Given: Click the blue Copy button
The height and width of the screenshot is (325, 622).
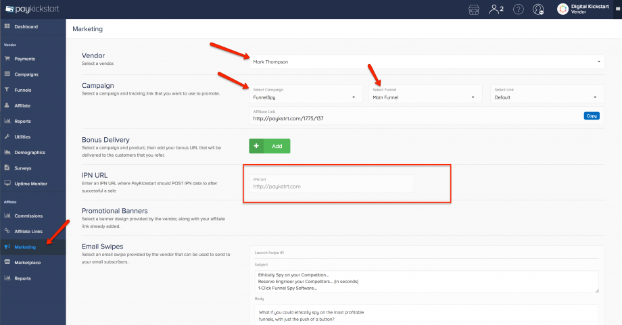Looking at the screenshot, I should [x=592, y=116].
